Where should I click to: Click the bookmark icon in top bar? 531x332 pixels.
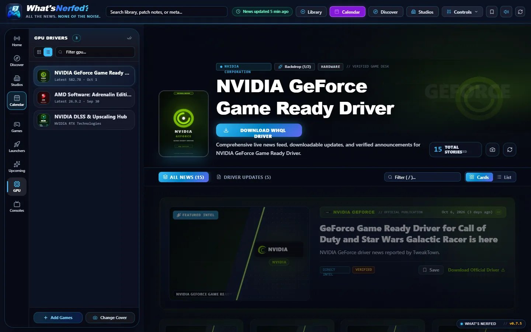tap(492, 12)
